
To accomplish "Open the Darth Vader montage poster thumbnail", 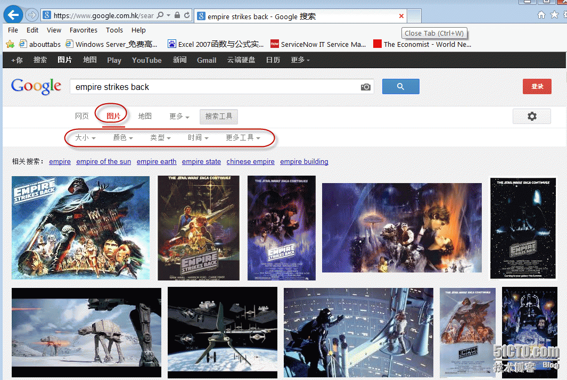I will pos(80,228).
